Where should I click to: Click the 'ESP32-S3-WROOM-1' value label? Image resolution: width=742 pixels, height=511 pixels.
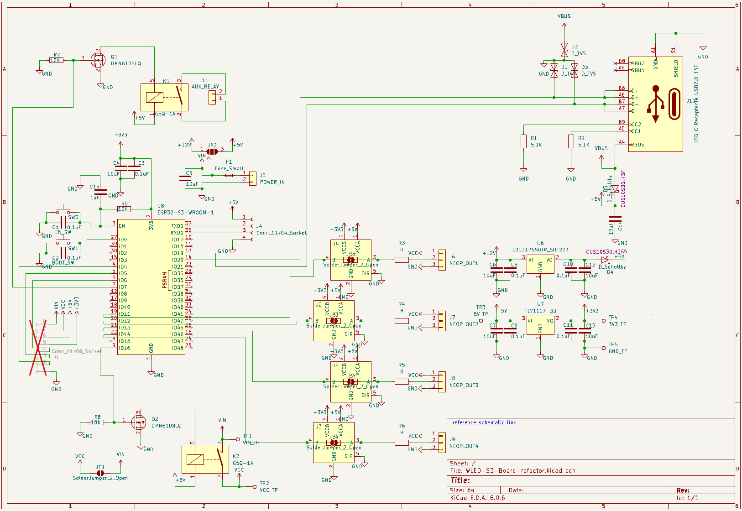[x=185, y=213]
